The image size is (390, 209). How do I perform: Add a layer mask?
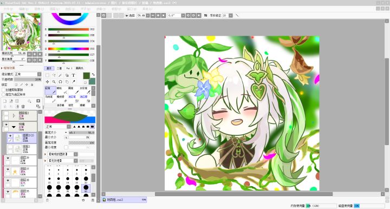pyautogui.click(x=38, y=101)
